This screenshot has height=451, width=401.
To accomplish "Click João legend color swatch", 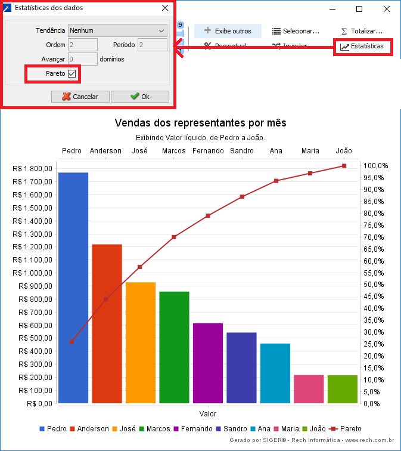I will click(x=304, y=429).
